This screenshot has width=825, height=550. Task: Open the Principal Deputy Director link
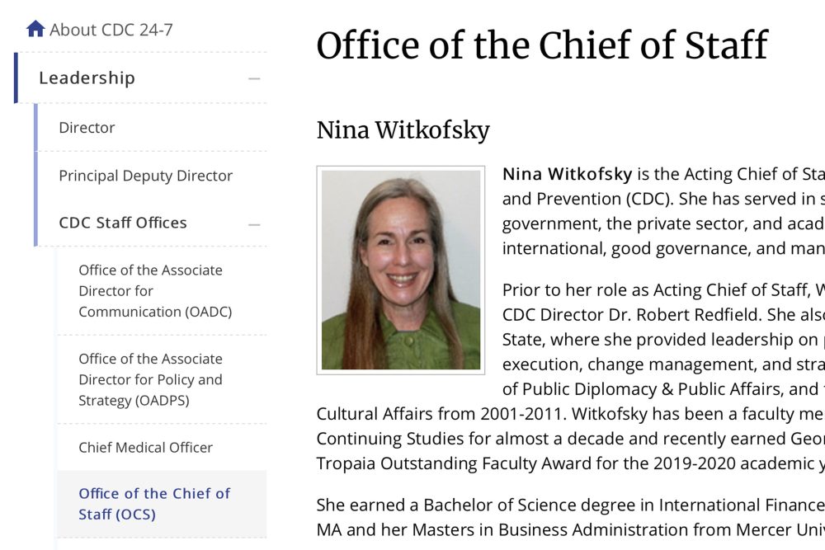tap(145, 176)
